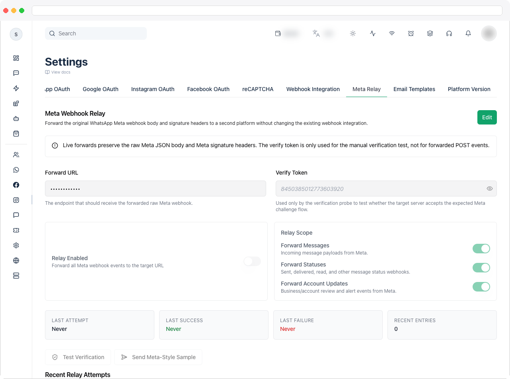Image resolution: width=510 pixels, height=379 pixels.
Task: Open the shopping bag icon in sidebar
Action: (x=16, y=134)
